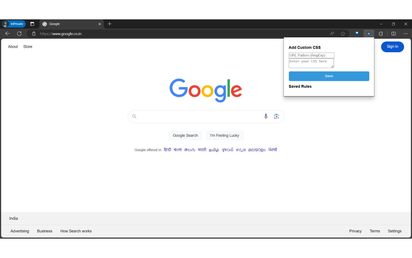Open Split screen icon in toolbar
Screen dimensions: 412x258
pyautogui.click(x=394, y=34)
